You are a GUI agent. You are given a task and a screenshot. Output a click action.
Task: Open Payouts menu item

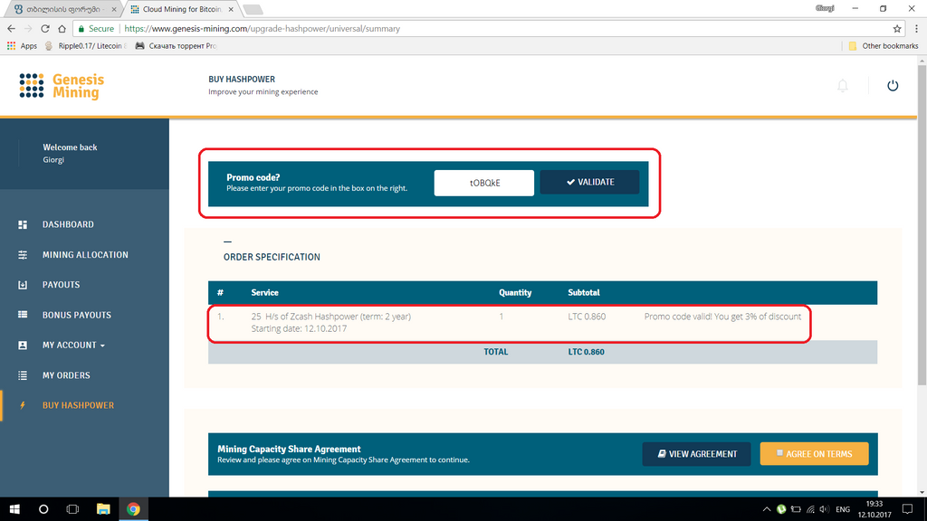tap(61, 285)
